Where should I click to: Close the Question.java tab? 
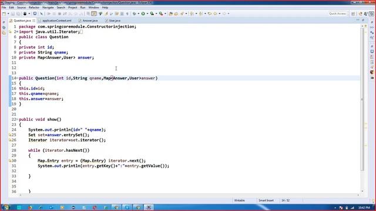(x=34, y=21)
